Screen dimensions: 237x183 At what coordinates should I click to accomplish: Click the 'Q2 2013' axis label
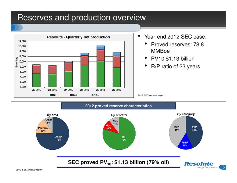(x=100, y=90)
